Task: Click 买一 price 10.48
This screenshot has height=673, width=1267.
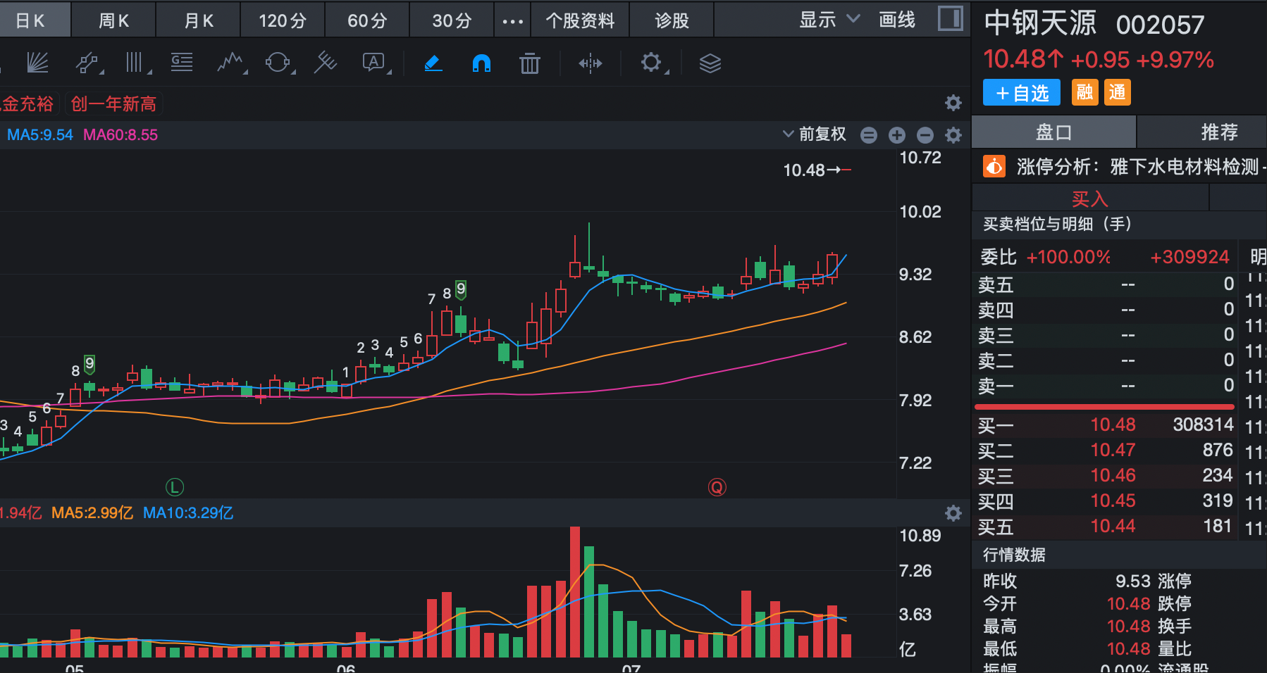Action: point(1113,424)
